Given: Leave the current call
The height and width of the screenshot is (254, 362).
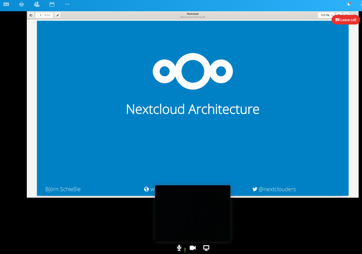Looking at the screenshot, I should coord(345,20).
